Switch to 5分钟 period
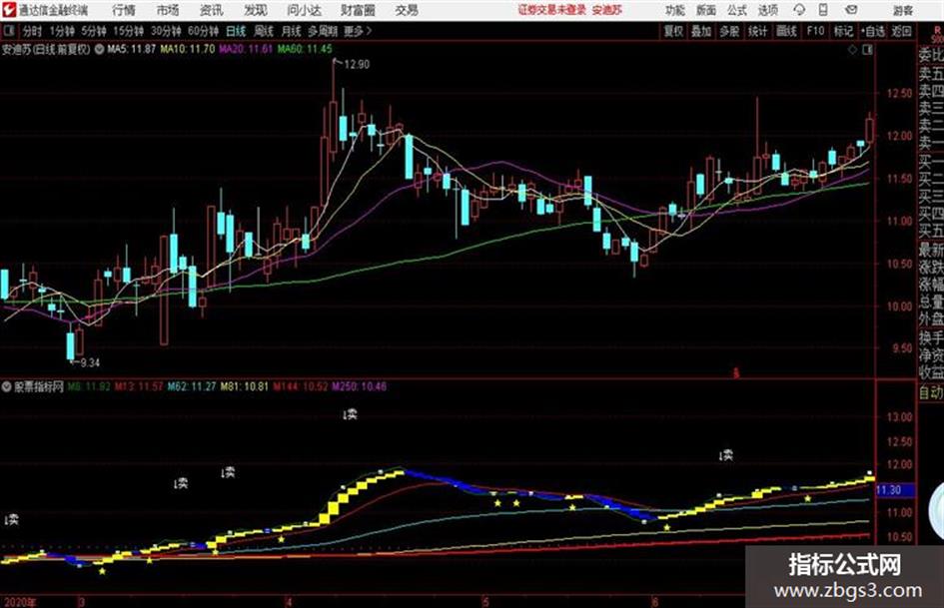Screen dimensions: 944x608 [94, 31]
